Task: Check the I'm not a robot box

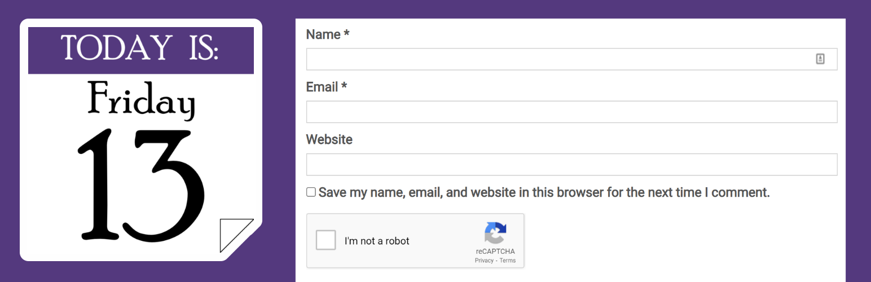Action: 326,240
